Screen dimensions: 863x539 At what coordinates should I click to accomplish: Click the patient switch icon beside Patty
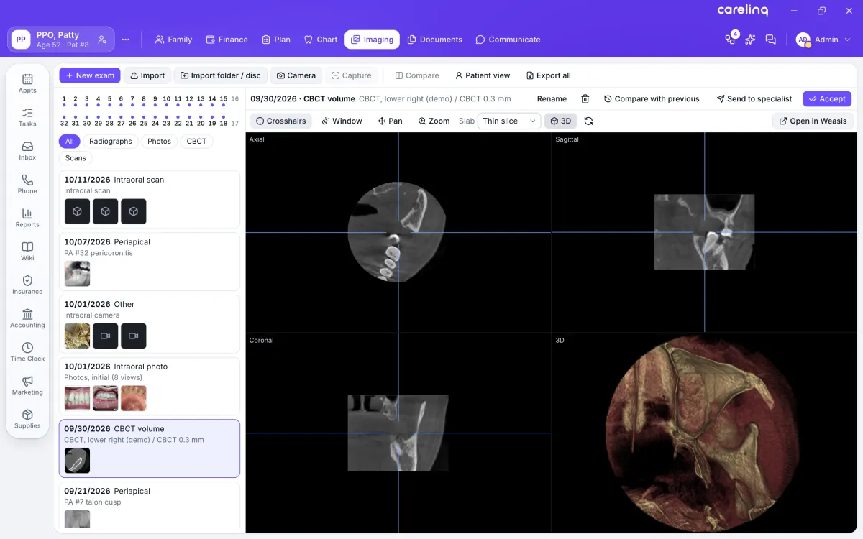tap(102, 40)
